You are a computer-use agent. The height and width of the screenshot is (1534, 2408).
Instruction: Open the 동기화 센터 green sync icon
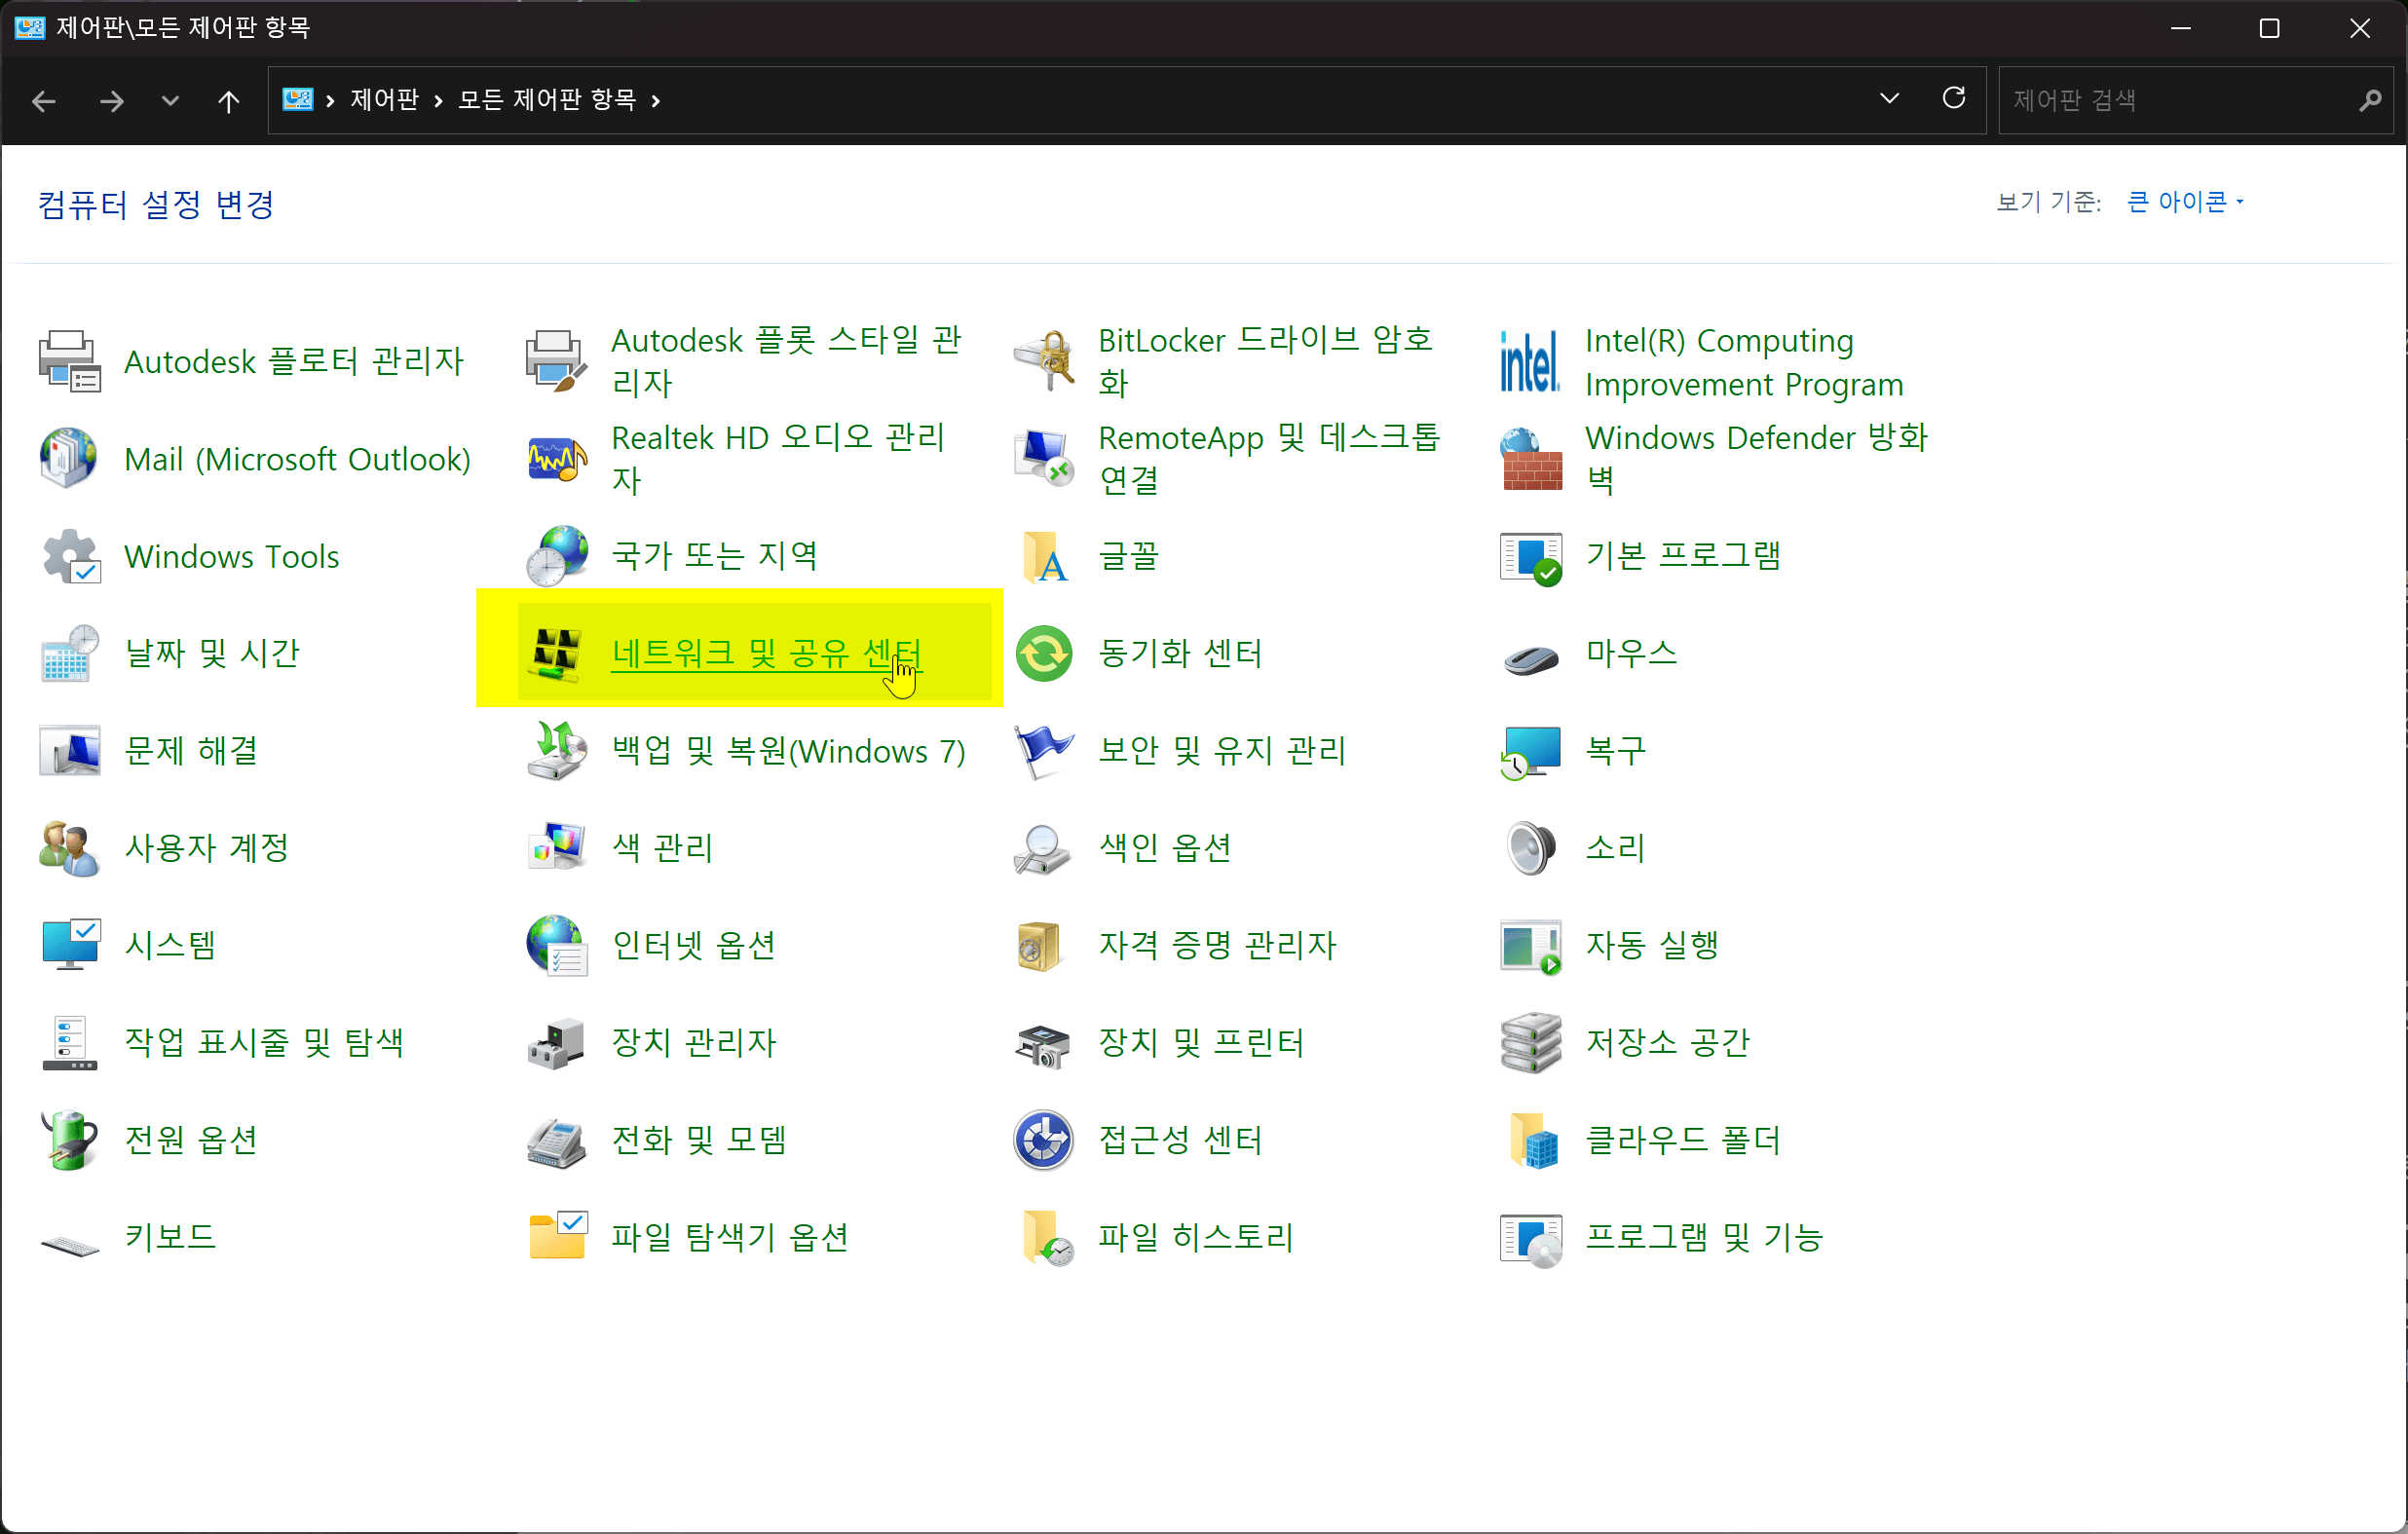1043,653
